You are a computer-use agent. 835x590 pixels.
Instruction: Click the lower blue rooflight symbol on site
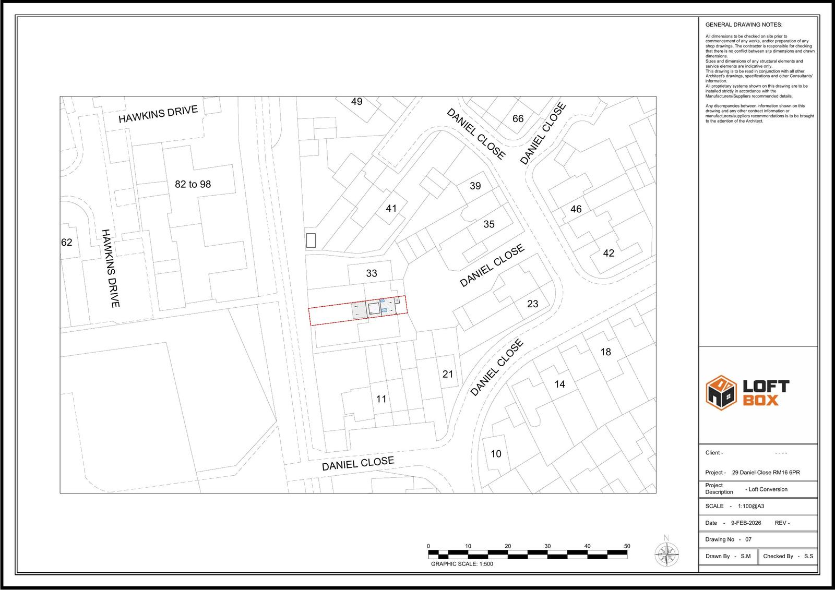385,311
